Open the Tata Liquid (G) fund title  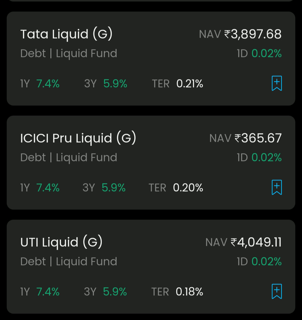coord(66,34)
